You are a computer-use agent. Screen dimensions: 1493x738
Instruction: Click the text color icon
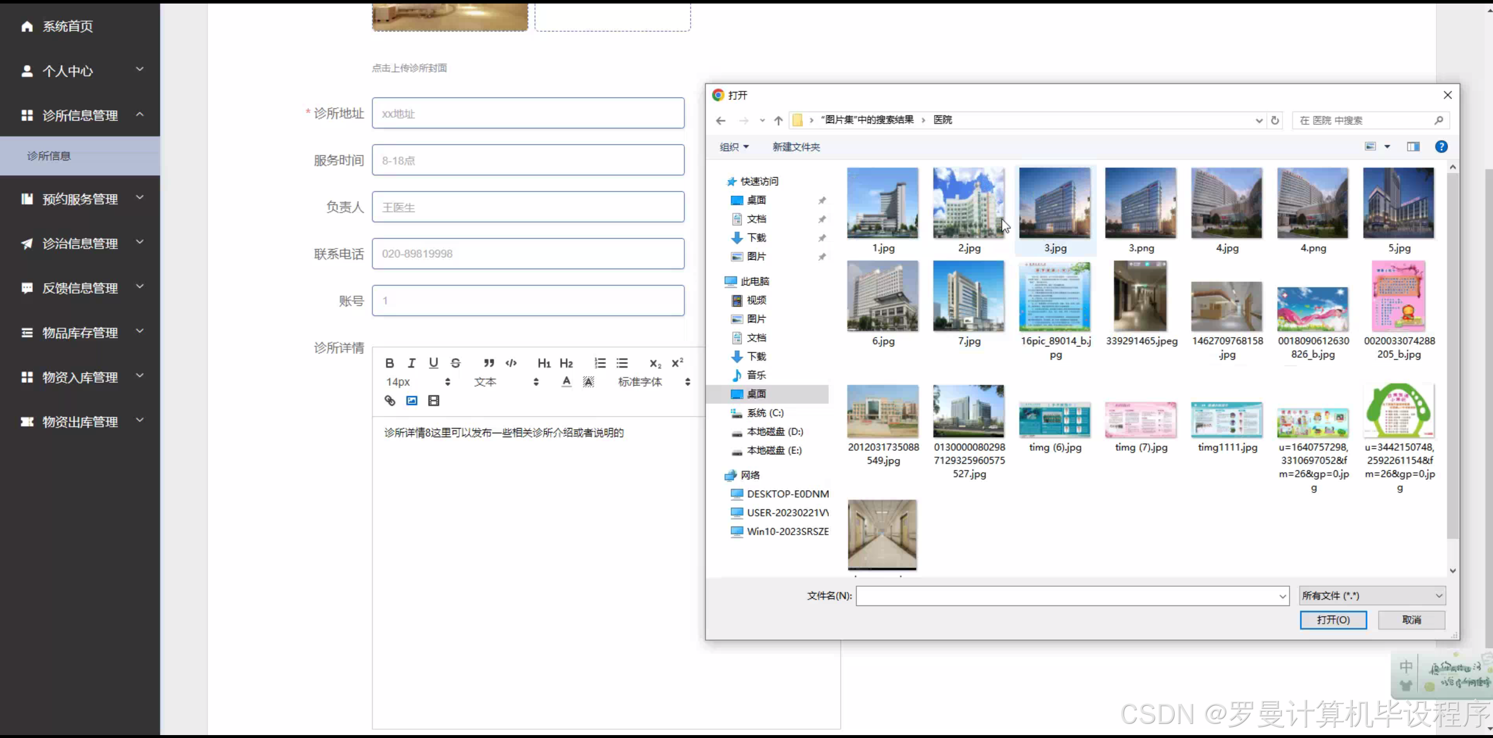coord(566,382)
